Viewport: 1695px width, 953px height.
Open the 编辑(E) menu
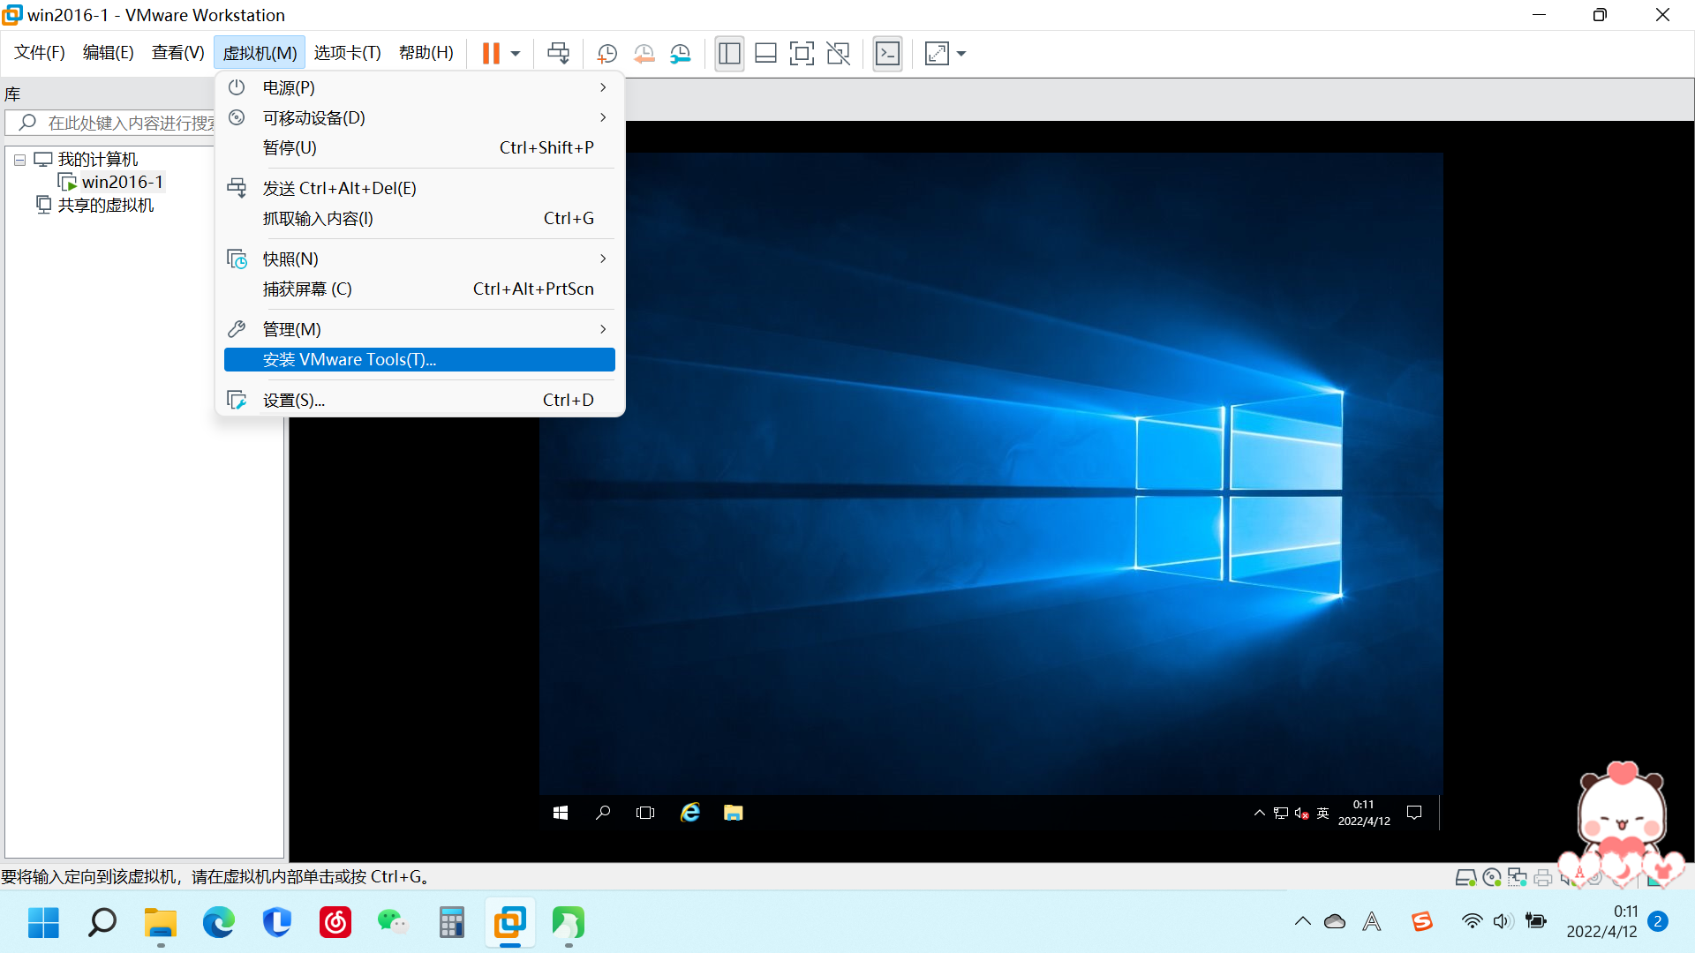pyautogui.click(x=109, y=53)
